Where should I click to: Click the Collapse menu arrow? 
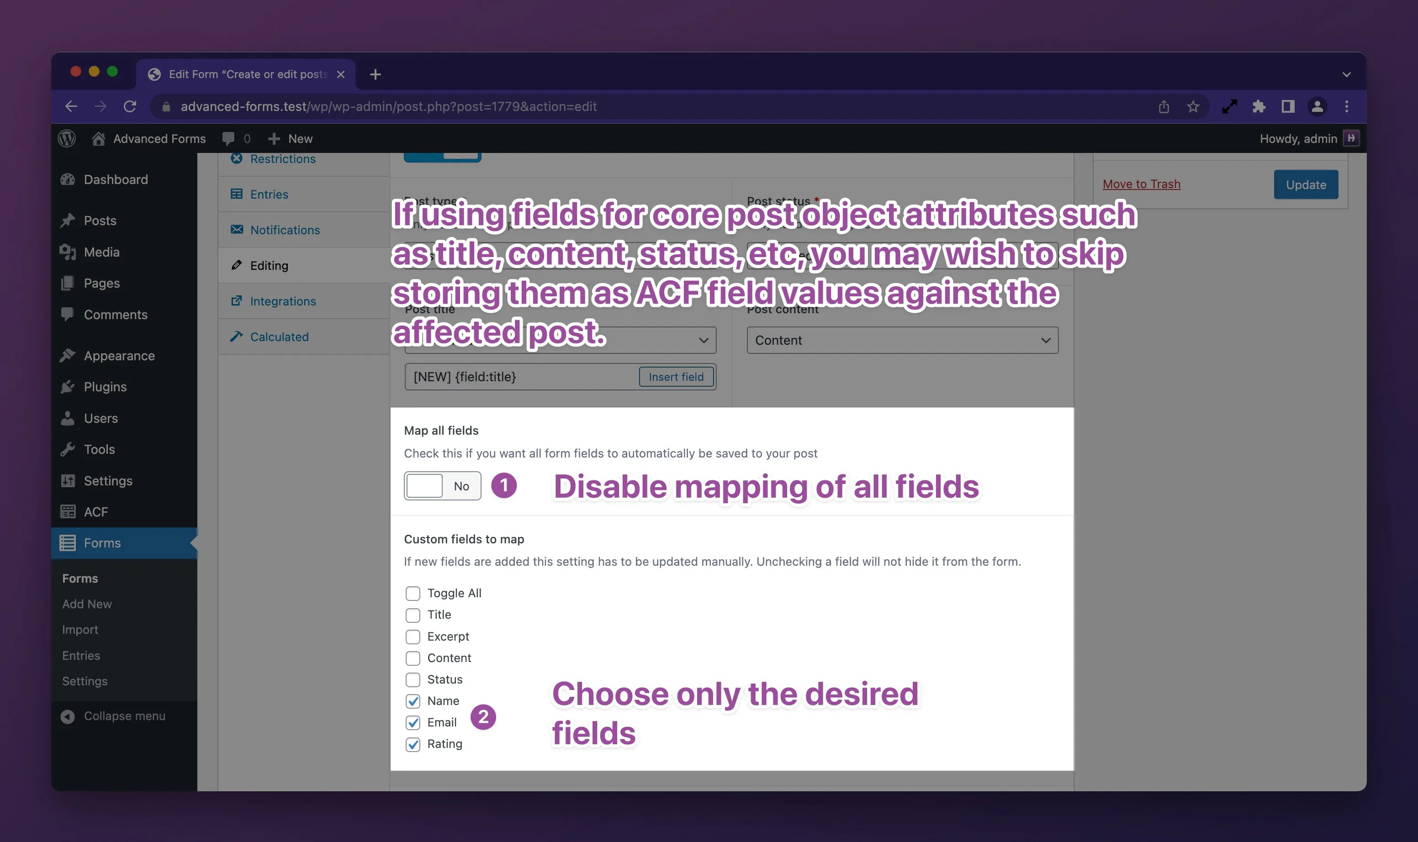click(x=68, y=716)
